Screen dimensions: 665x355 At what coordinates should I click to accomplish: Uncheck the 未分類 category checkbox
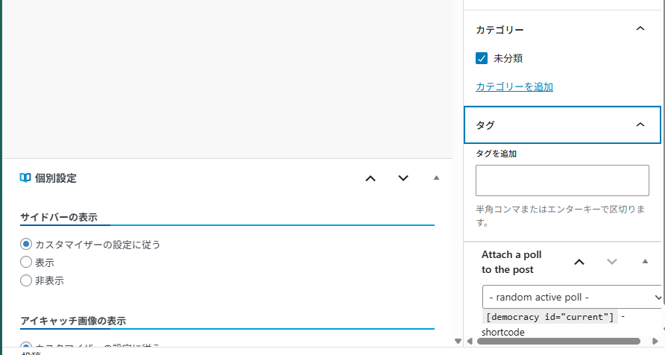pos(482,58)
